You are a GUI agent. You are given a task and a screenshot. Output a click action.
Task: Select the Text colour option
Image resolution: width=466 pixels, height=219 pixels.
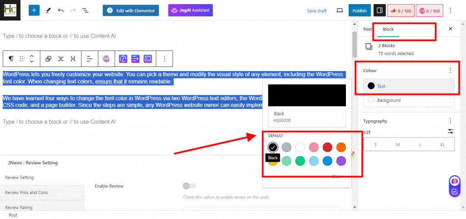click(x=409, y=86)
